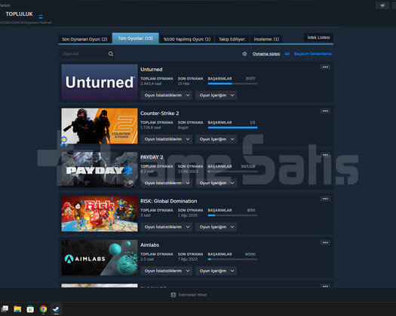Click Aimlabs 6/100 achievements count
The width and height of the screenshot is (396, 316).
250,254
